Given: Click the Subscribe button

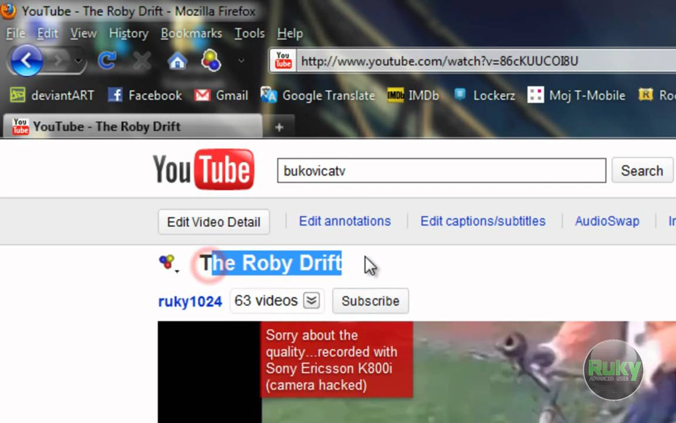Looking at the screenshot, I should point(370,301).
